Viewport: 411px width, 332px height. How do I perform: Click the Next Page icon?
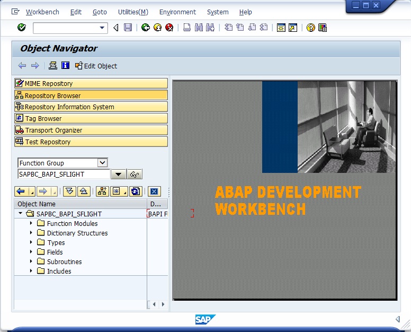click(x=252, y=27)
